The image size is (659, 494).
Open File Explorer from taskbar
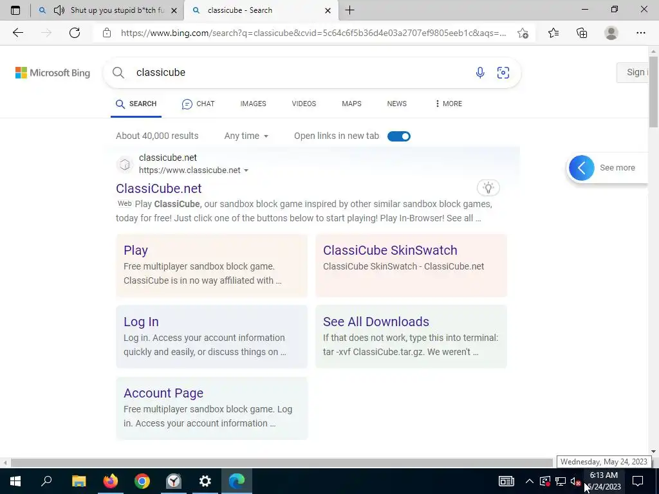tap(79, 481)
